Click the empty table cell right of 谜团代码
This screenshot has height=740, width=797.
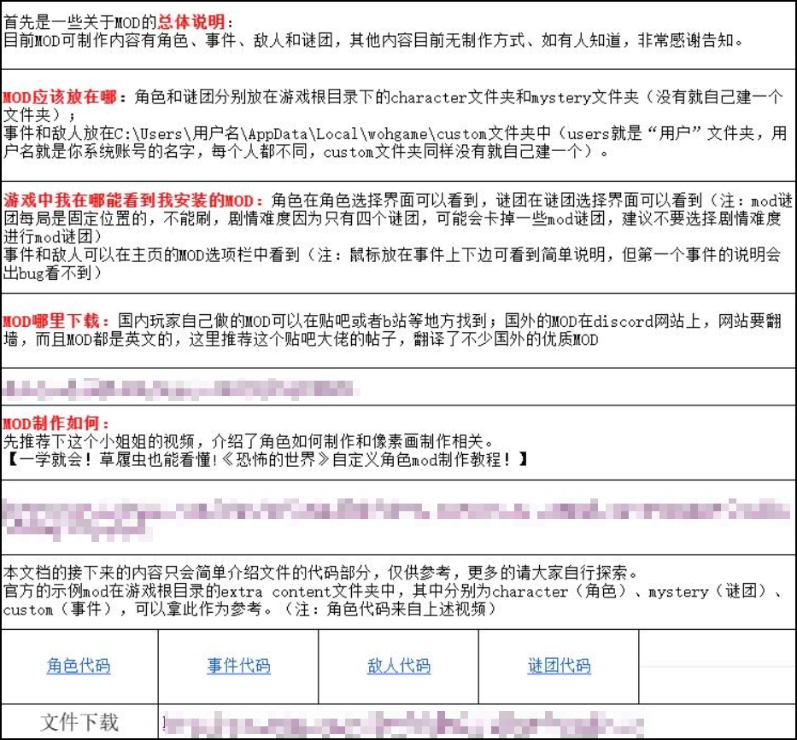[x=717, y=667]
